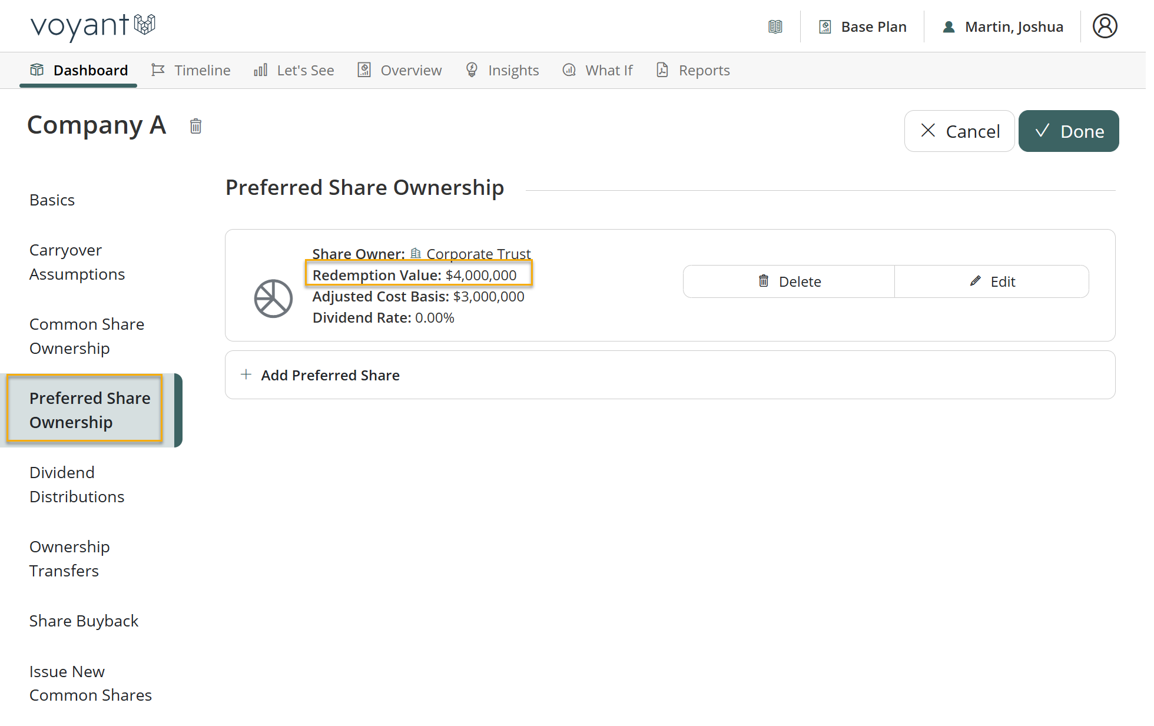
Task: Open the user account profile icon
Action: point(1105,26)
